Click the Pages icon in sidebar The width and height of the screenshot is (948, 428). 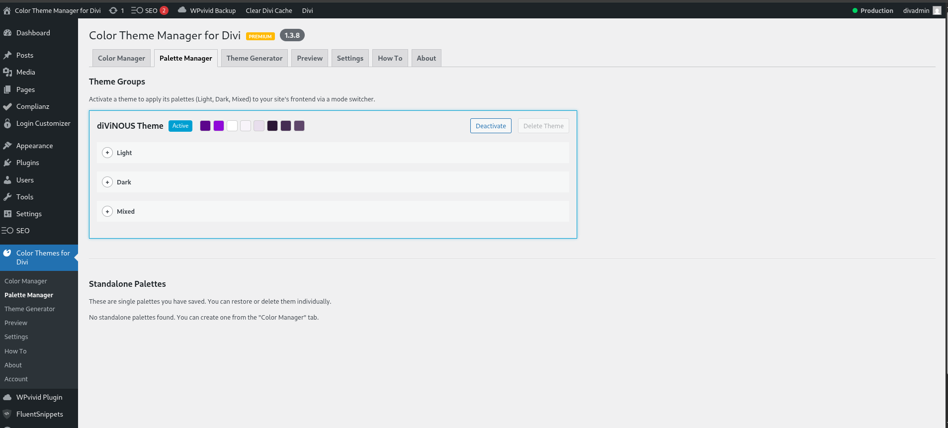(7, 89)
